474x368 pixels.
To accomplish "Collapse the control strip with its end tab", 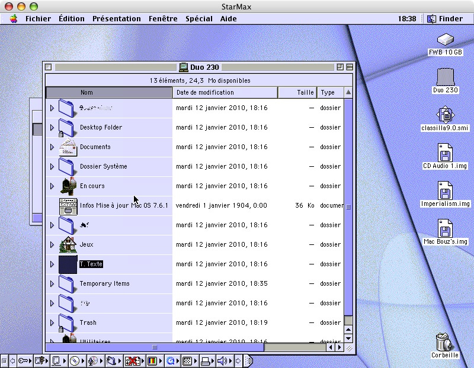I will tap(248, 361).
